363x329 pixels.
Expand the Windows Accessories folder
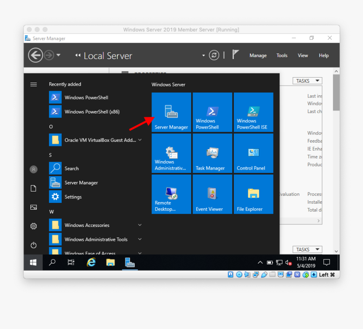point(95,225)
